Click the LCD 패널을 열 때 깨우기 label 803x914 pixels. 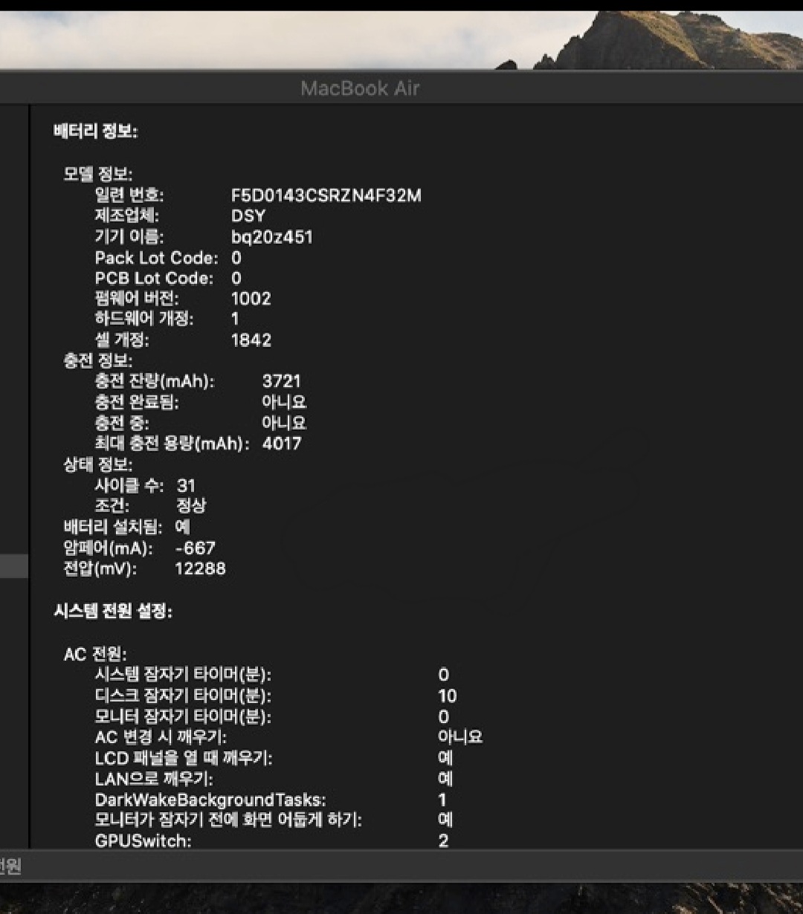(x=184, y=758)
